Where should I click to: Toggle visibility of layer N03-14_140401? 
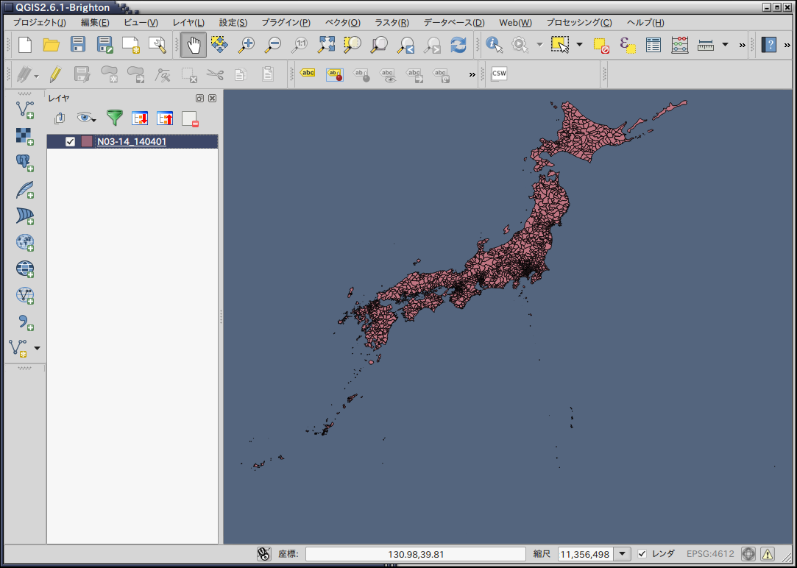click(71, 141)
